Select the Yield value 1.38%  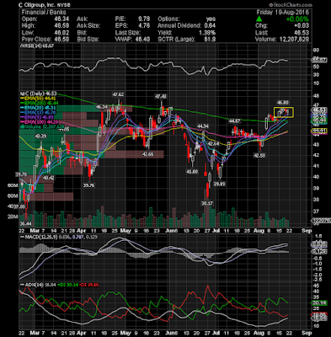tap(206, 33)
